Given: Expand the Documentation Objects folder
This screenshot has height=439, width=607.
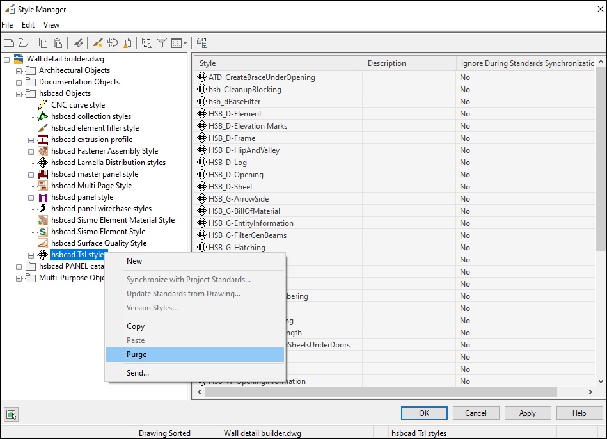Looking at the screenshot, I should coord(19,83).
